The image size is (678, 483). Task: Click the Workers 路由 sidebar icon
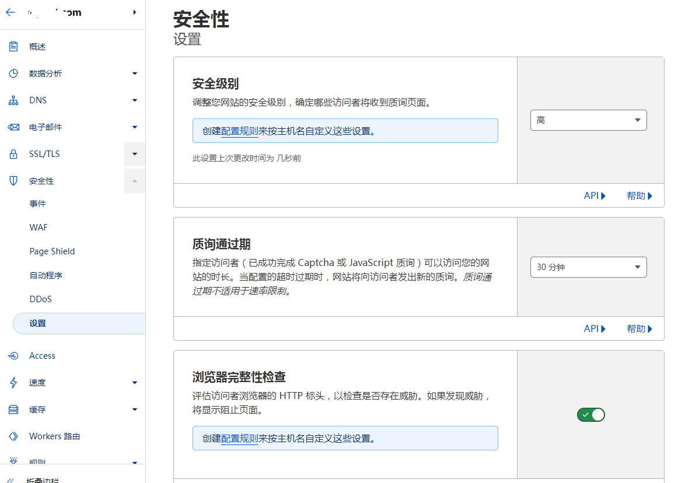(x=14, y=436)
